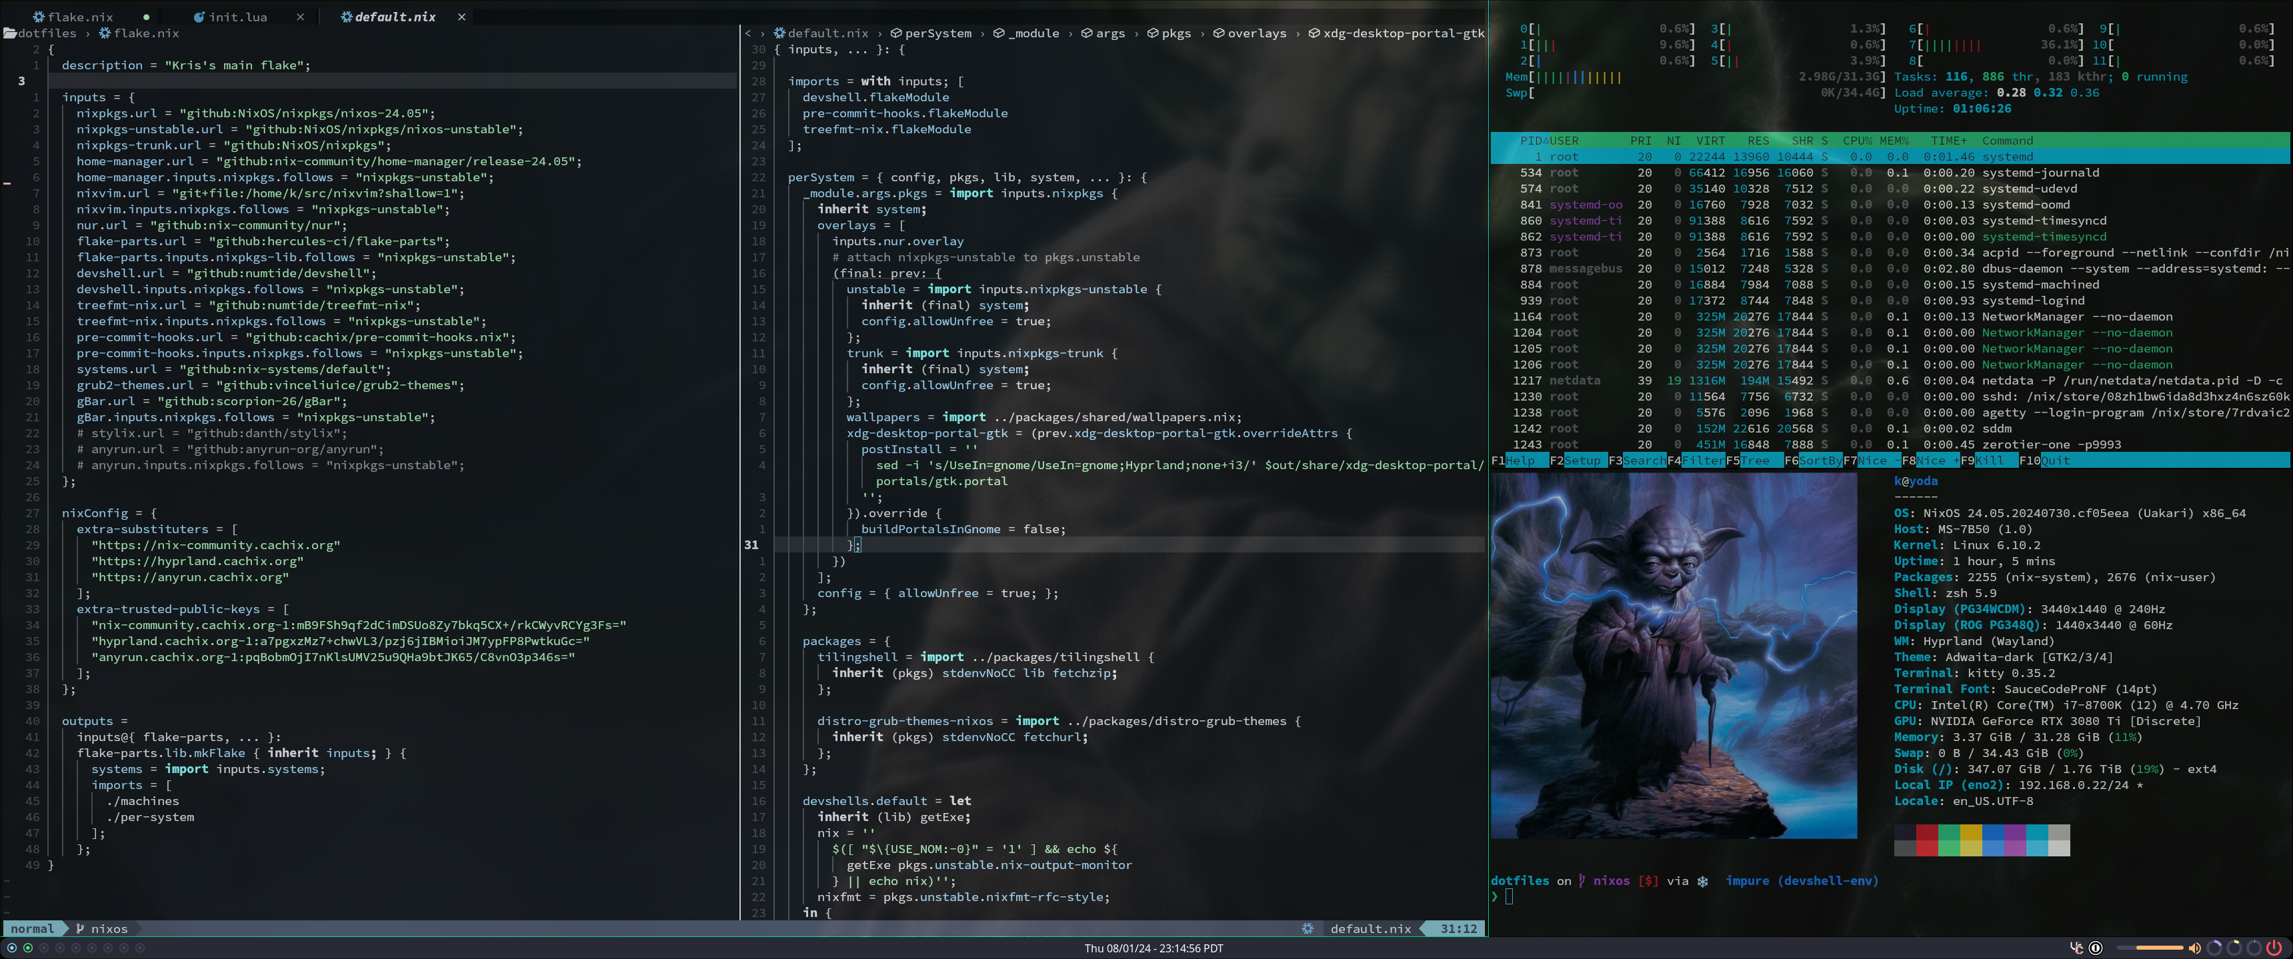Click the Nix snowflake icon on flake.nix tab
The height and width of the screenshot is (959, 2293).
click(x=38, y=17)
